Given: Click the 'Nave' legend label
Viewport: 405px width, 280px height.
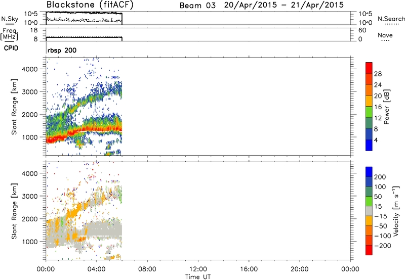Looking at the screenshot, I should [x=385, y=35].
